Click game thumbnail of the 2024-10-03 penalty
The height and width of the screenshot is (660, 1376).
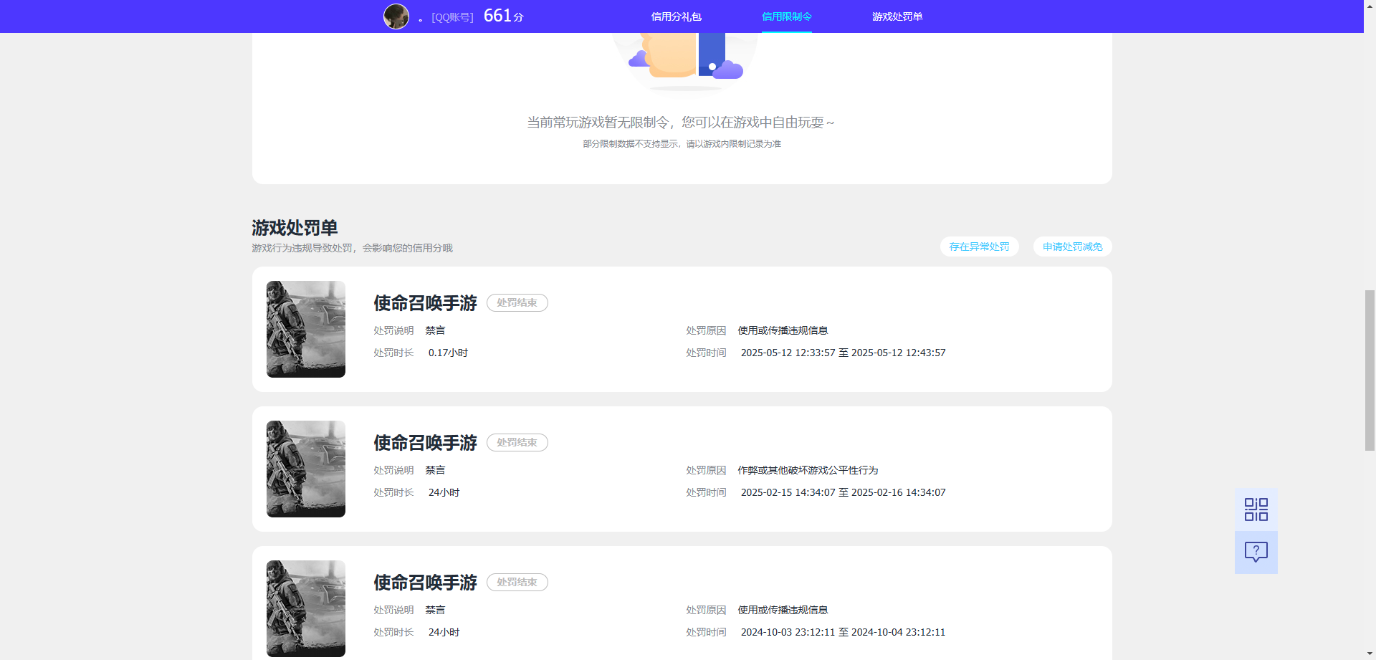tap(306, 608)
